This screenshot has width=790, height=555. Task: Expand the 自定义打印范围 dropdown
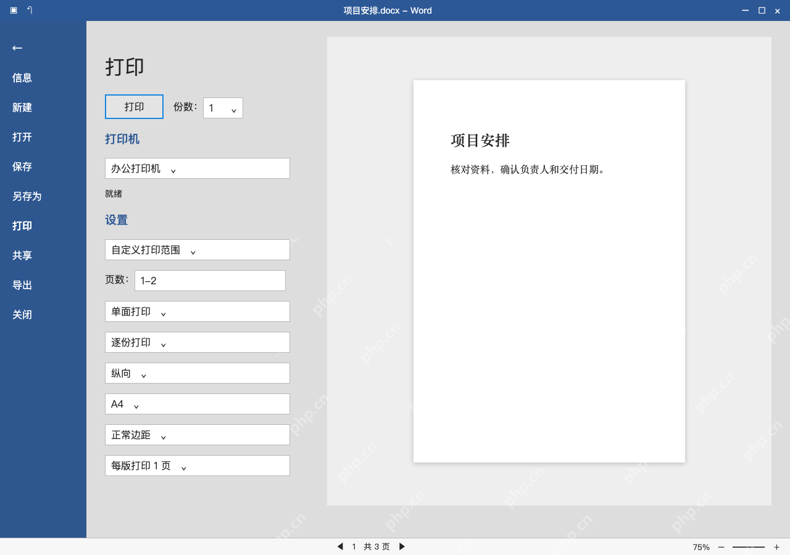point(197,250)
